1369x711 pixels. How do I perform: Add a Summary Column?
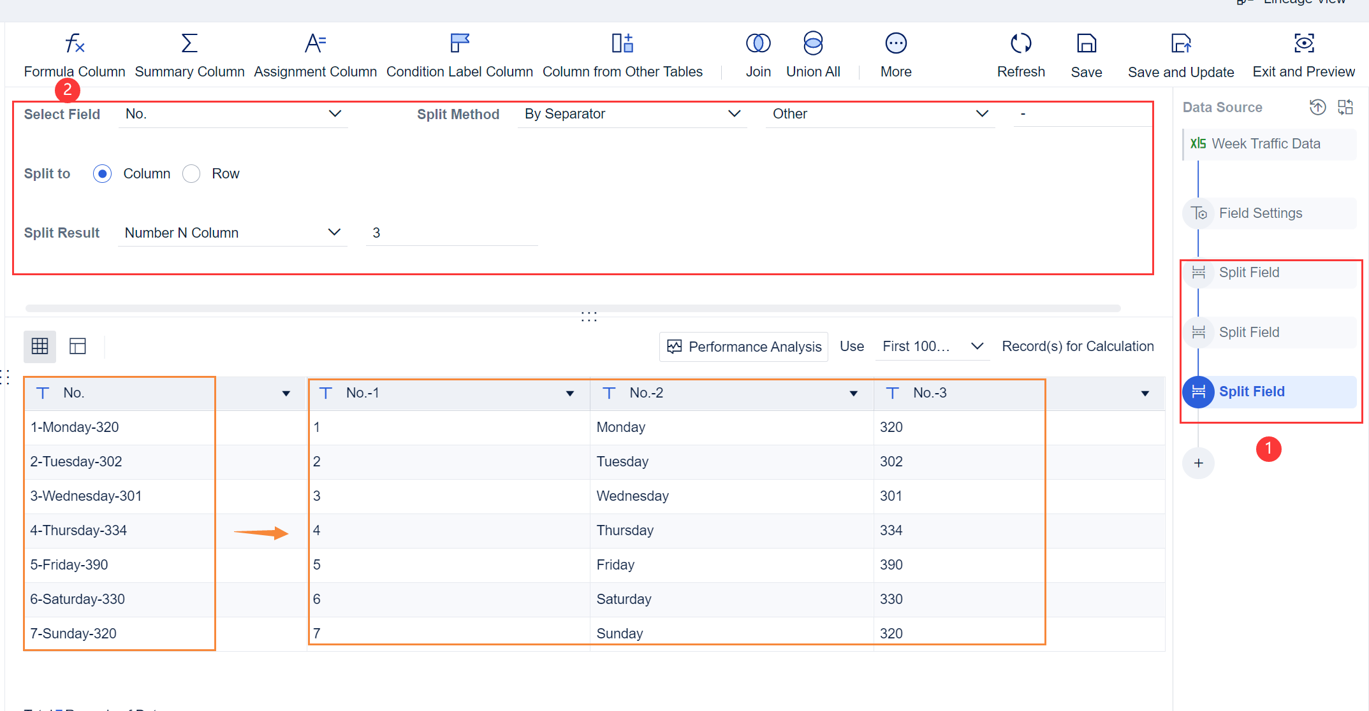[x=189, y=55]
